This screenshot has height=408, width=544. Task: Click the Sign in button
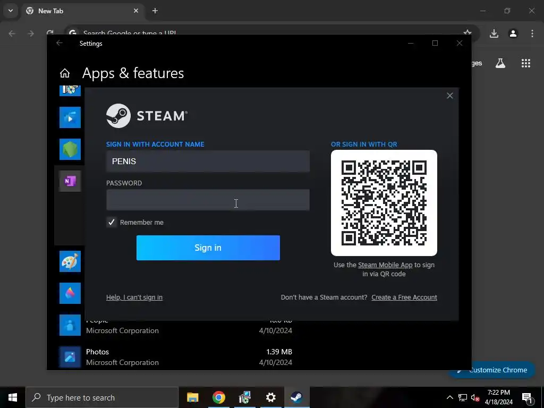[208, 248]
